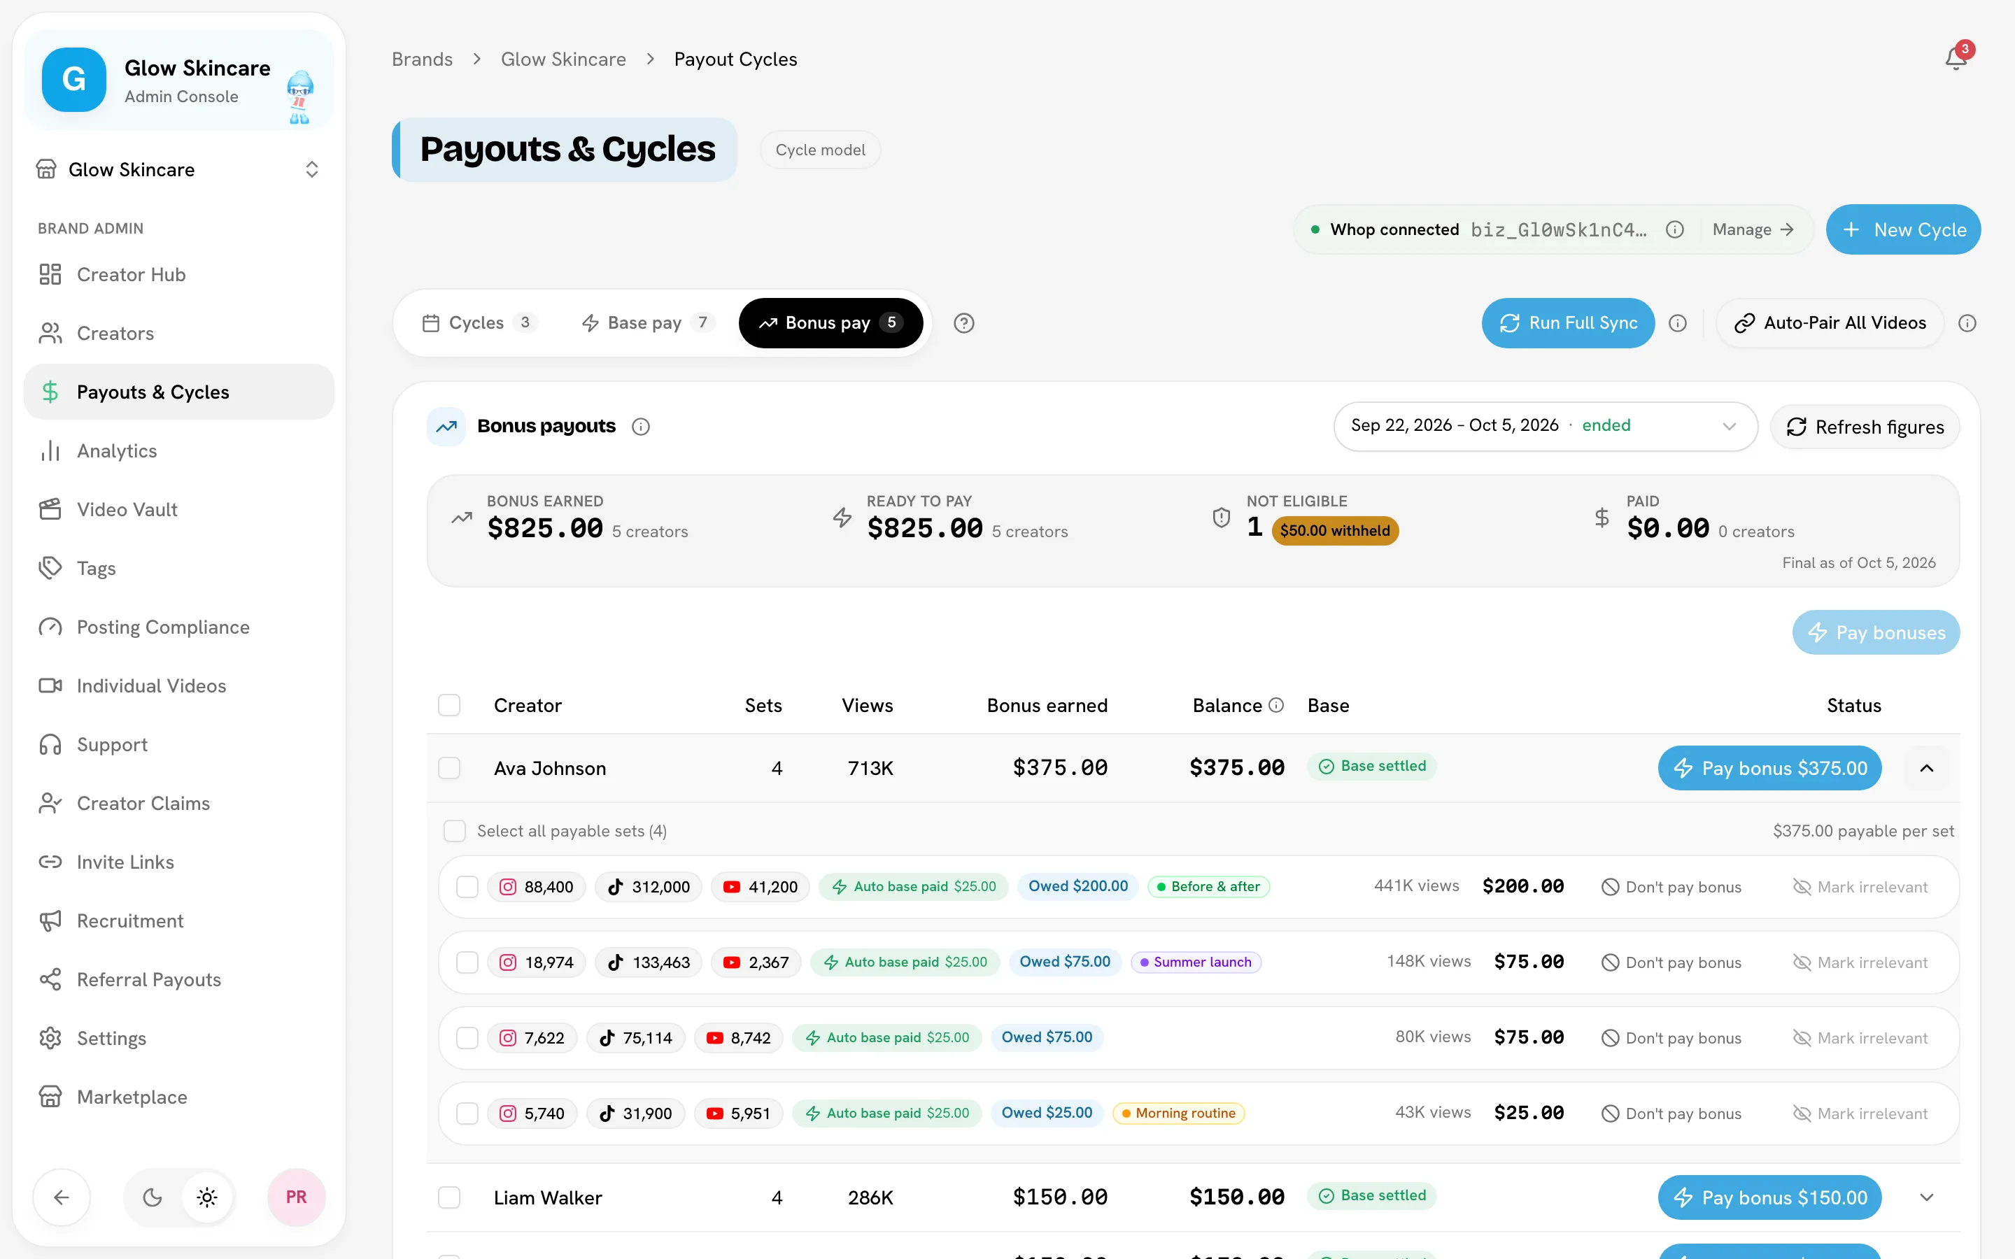Click info icon beside Auto-Pair All Videos
This screenshot has height=1259, width=2015.
click(1967, 323)
